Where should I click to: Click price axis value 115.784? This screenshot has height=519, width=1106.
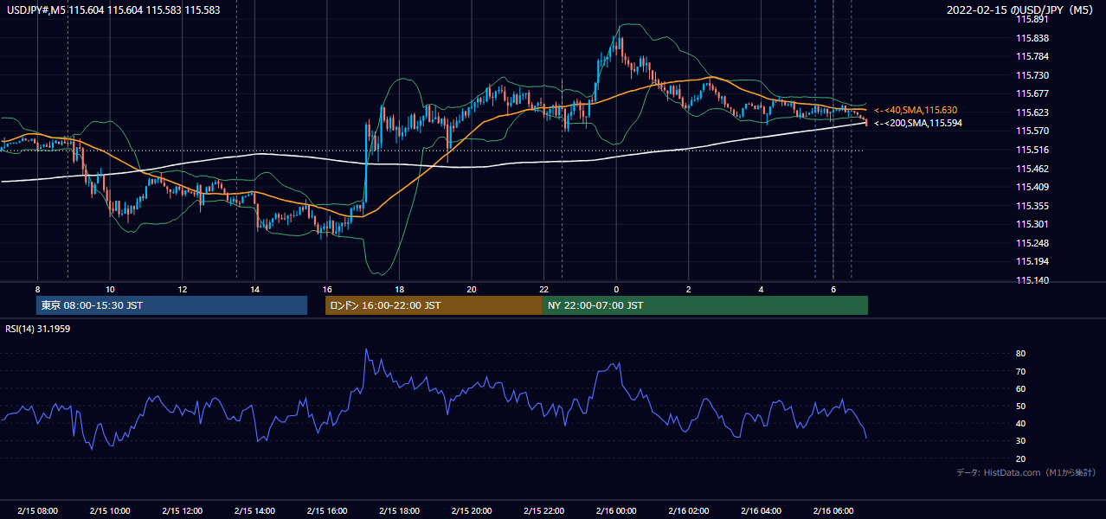(1033, 56)
